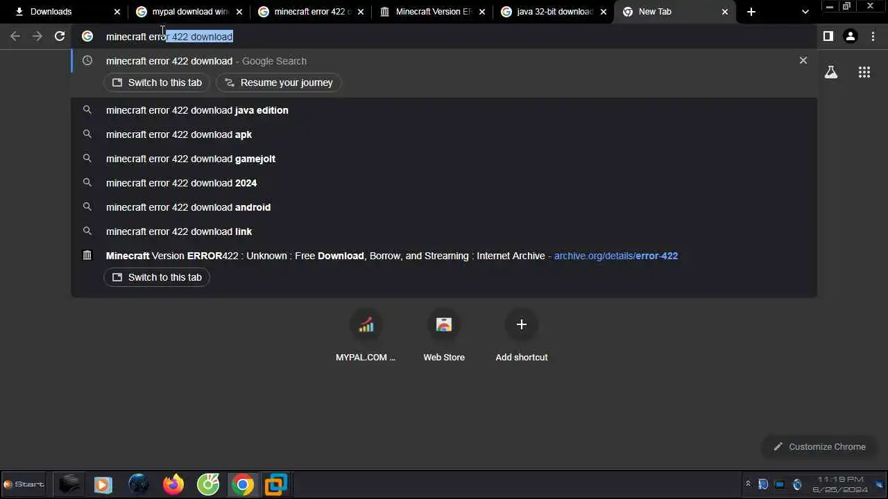Close the minecraft error 422 search tab
Screen dimensions: 888x499
click(x=361, y=12)
